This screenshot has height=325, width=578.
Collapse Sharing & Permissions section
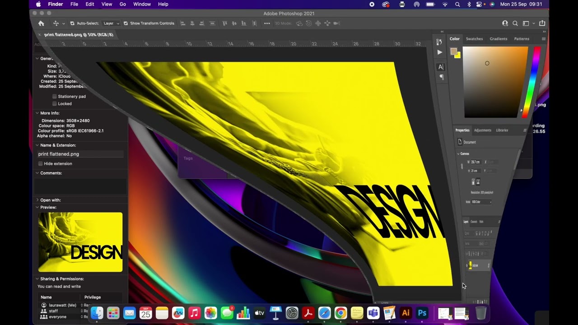[x=37, y=279]
